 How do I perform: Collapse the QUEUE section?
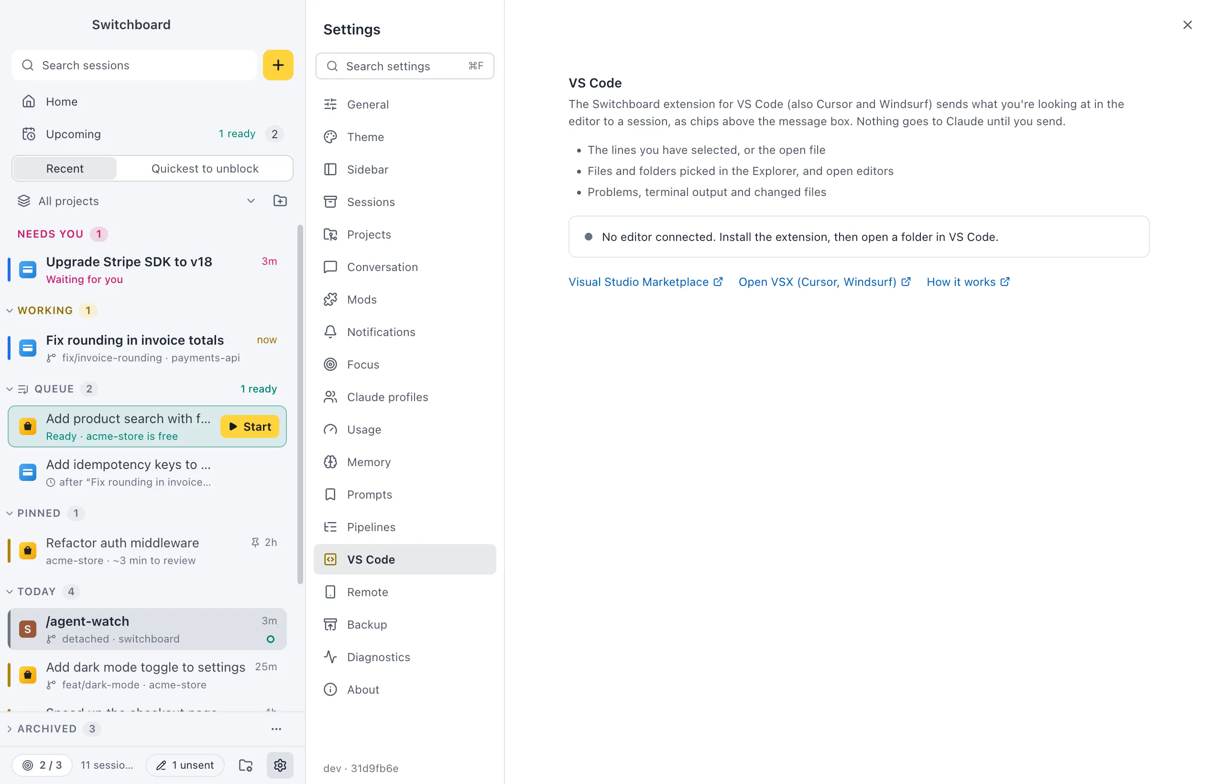point(9,389)
